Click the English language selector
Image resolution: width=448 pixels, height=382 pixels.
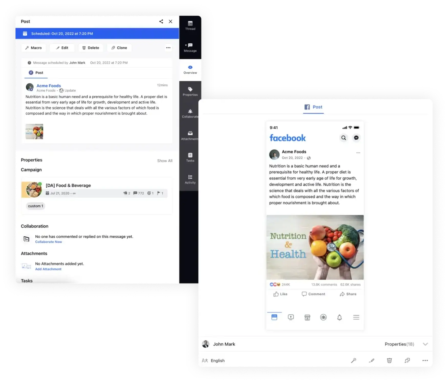[x=213, y=361]
